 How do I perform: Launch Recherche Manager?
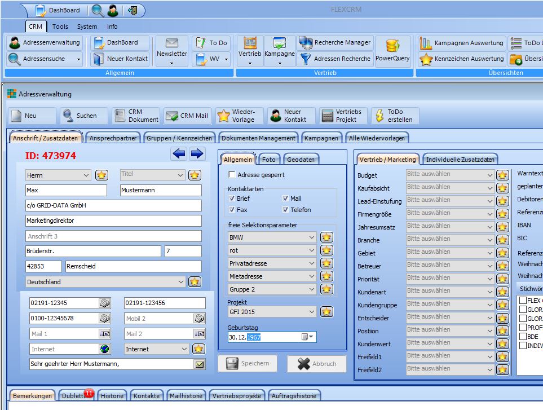click(x=335, y=43)
